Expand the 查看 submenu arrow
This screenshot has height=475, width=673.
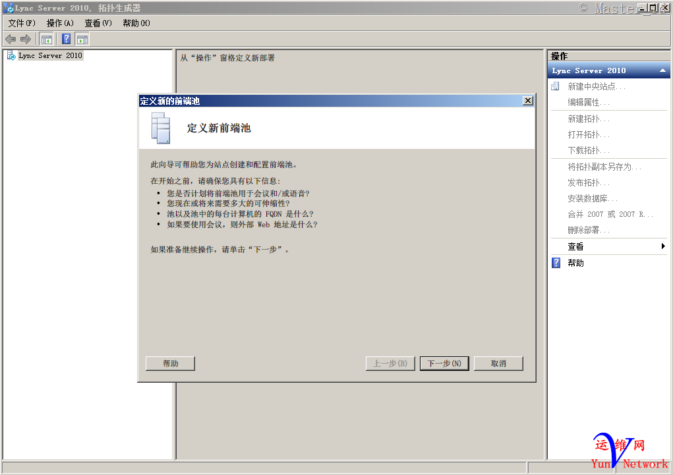(x=663, y=246)
